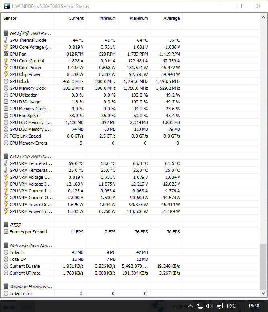The width and height of the screenshot is (268, 312).
Task: Click the 122.484 A maximum value
Action: [138, 61]
